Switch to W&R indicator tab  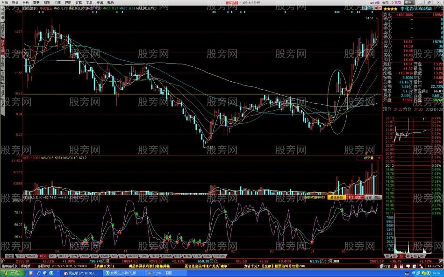[x=85, y=256]
